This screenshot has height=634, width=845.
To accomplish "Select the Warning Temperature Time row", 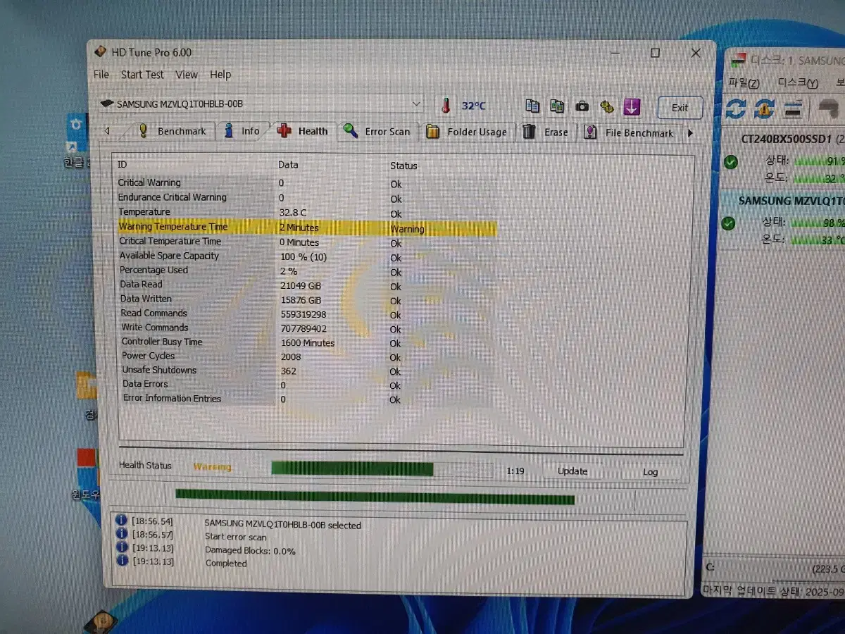I will [x=307, y=228].
